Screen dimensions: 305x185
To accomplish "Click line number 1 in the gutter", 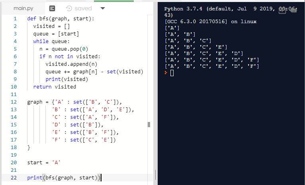I will pos(15,19).
